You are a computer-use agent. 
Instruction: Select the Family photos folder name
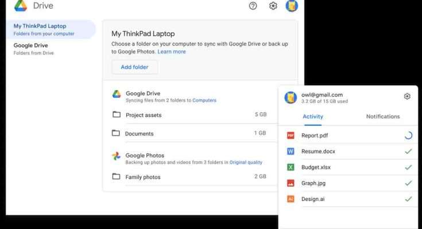[x=143, y=177]
